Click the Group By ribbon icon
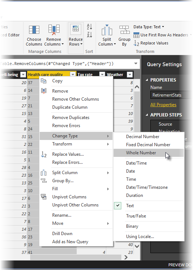This screenshot has width=193, height=270. (x=124, y=30)
